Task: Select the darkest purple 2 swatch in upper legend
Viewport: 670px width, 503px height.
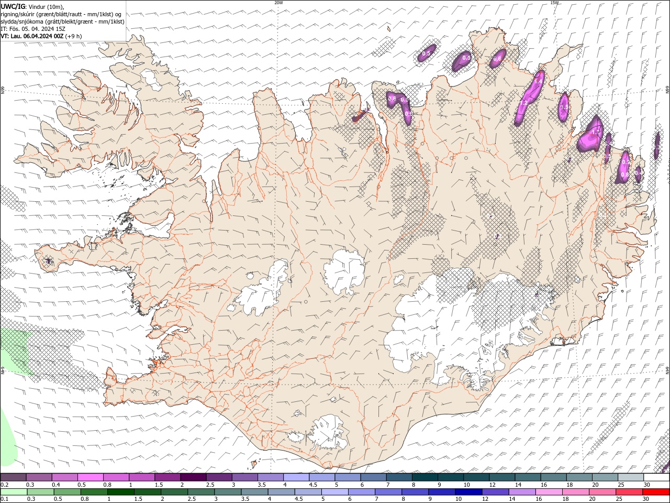Action: pyautogui.click(x=193, y=477)
